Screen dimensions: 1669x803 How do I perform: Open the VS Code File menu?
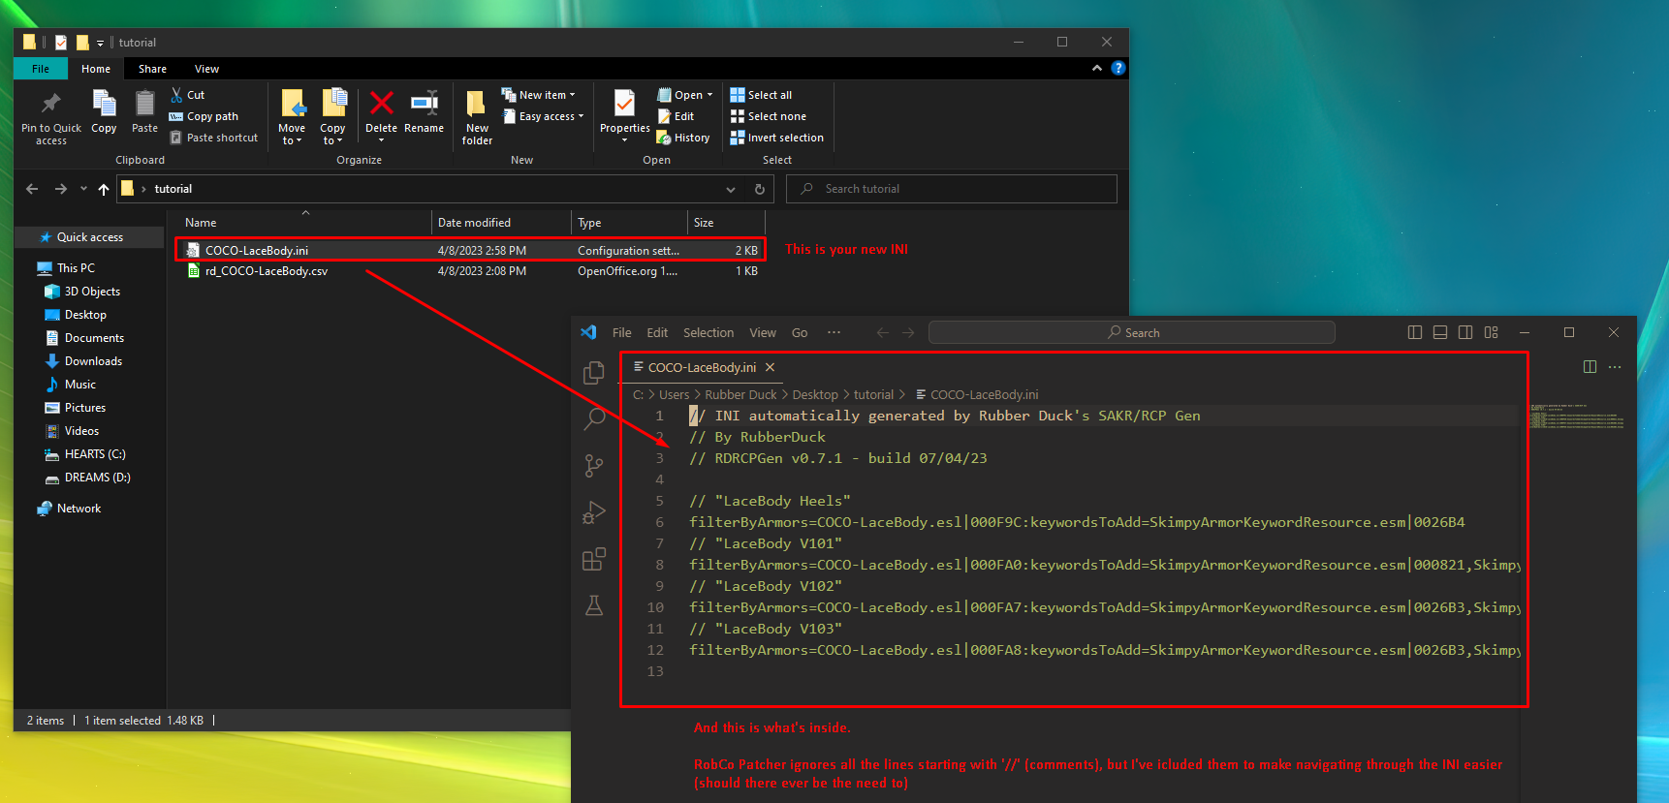point(622,332)
